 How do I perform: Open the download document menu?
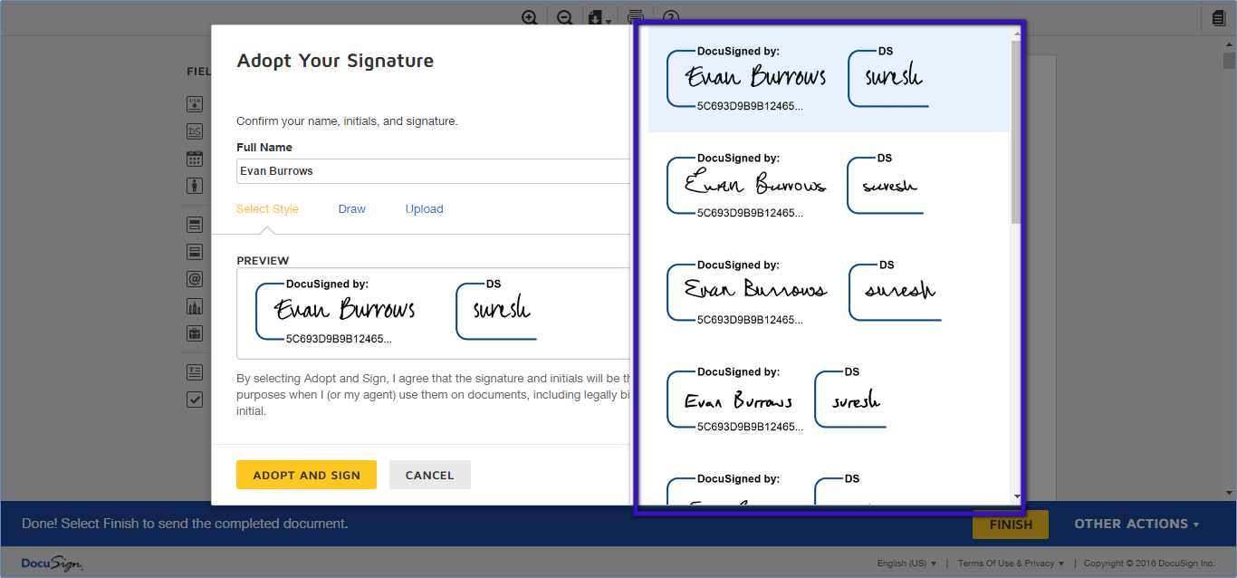[x=599, y=17]
